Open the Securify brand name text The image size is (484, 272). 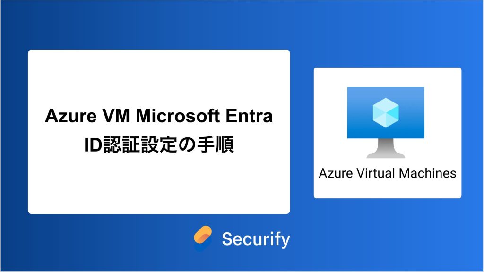(256, 239)
